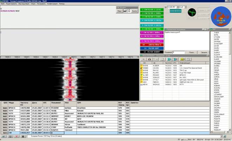Open the Конфигурация menu
Viewport: 232px width, 141px height.
click(52, 4)
